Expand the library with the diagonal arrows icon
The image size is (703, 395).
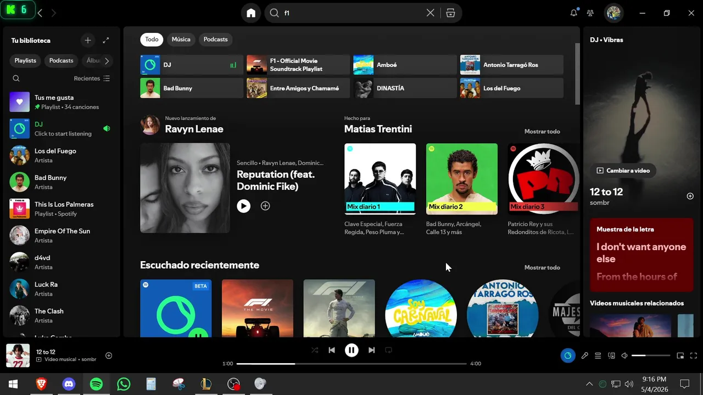[106, 40]
